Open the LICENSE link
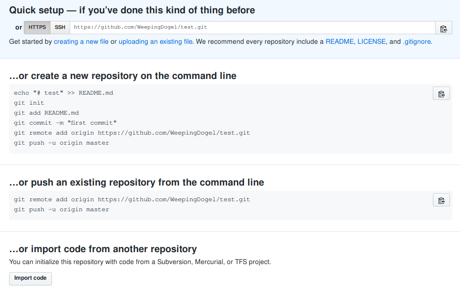This screenshot has width=460, height=294. 371,42
